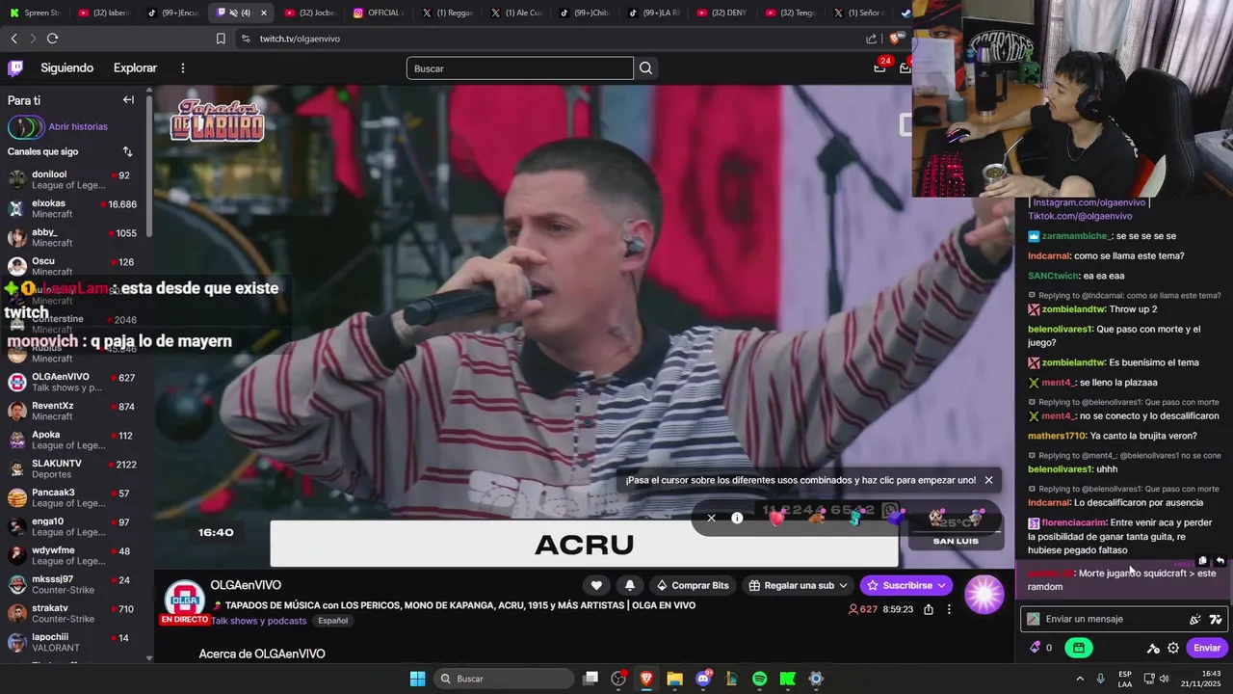Toggle the heart follow button

[x=596, y=585]
